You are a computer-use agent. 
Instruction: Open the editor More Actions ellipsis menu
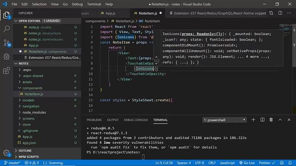click(289, 13)
